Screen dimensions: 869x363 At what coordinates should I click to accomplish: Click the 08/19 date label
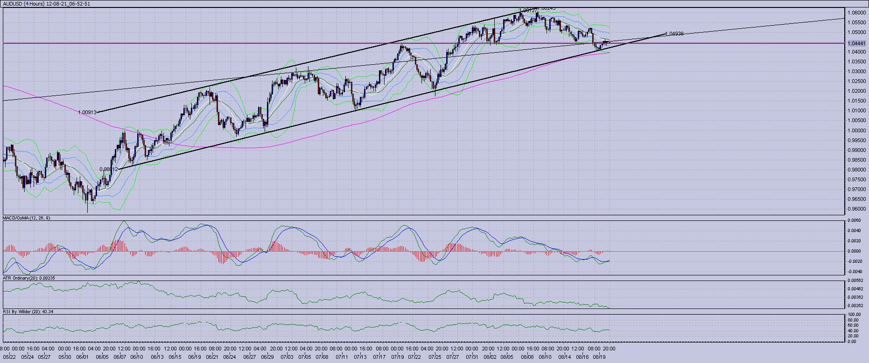click(x=599, y=357)
